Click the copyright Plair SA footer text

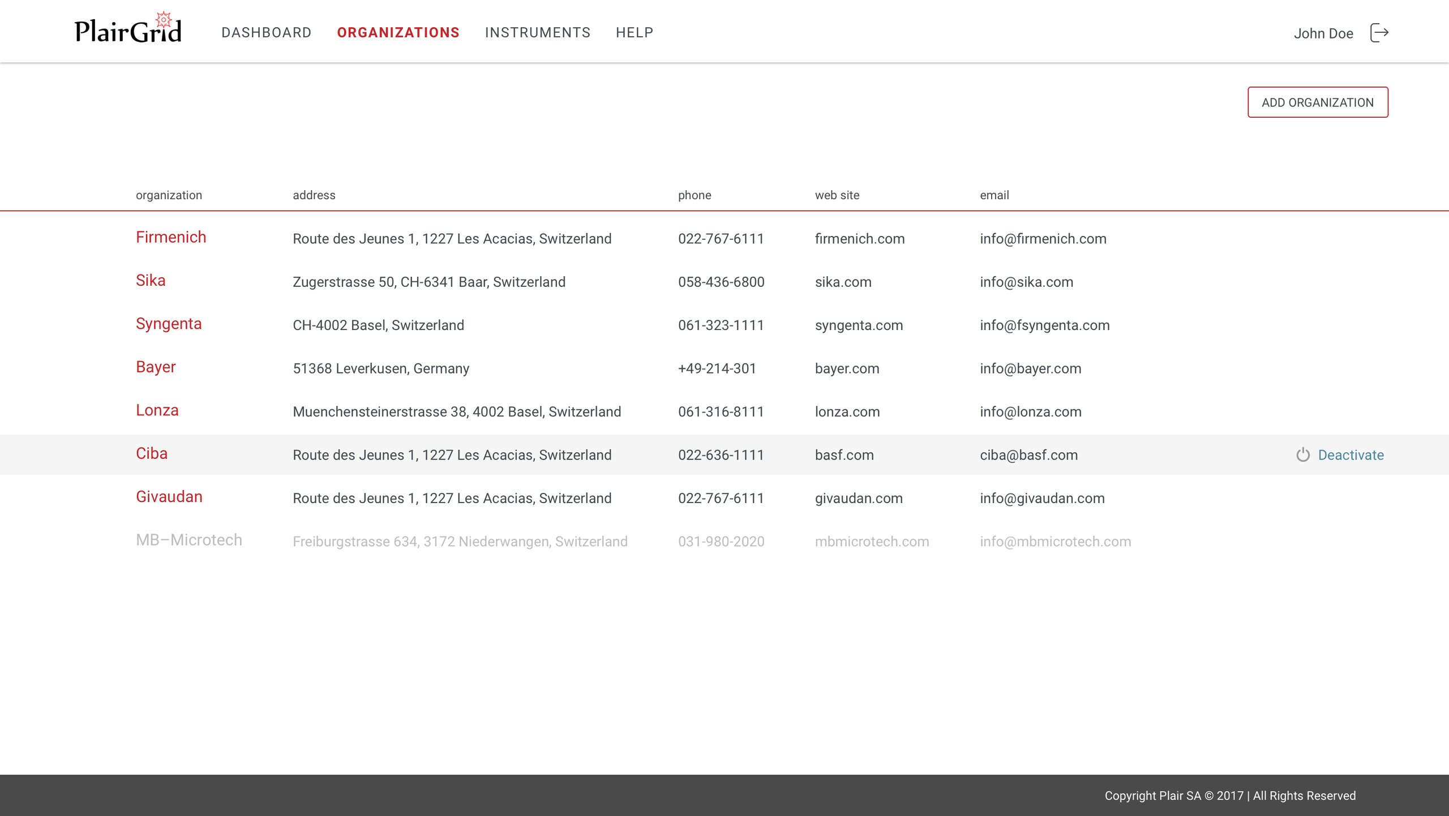1230,796
